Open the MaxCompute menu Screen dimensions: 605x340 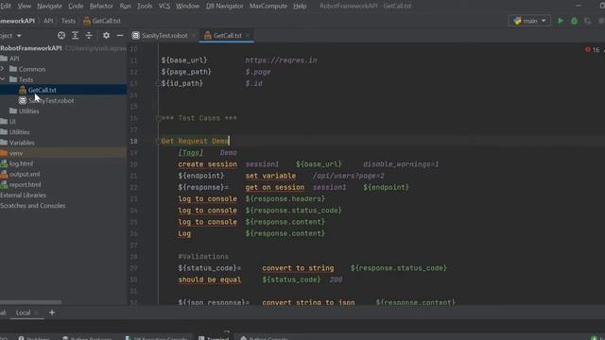pos(268,6)
